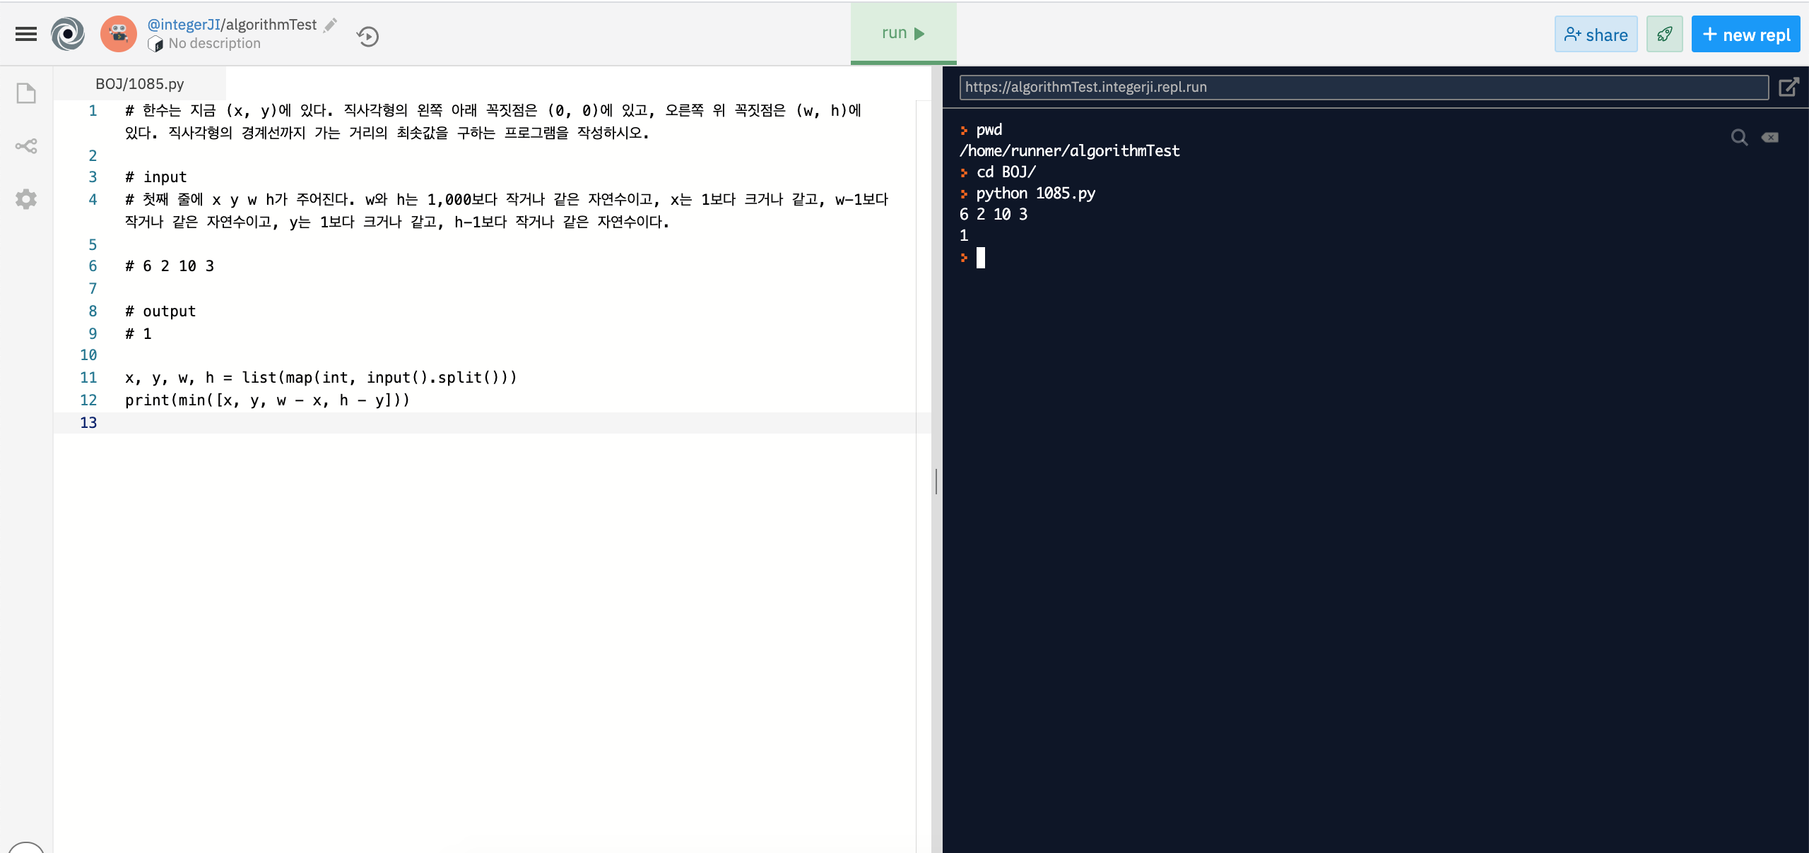This screenshot has height=853, width=1809.
Task: Click the user avatar icon
Action: coord(118,34)
